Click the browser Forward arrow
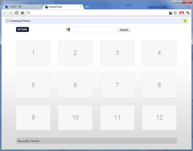The width and height of the screenshot is (193, 151). (11, 13)
